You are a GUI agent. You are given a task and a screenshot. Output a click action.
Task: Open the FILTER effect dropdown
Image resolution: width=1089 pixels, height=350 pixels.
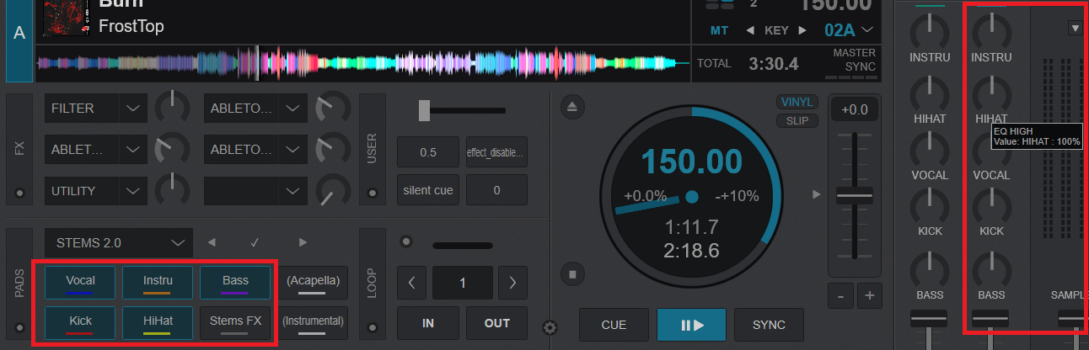pyautogui.click(x=132, y=109)
